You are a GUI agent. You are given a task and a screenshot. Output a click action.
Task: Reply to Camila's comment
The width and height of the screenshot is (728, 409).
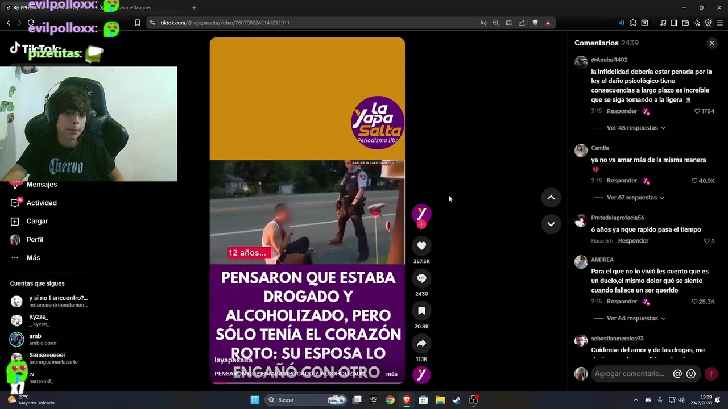(622, 181)
